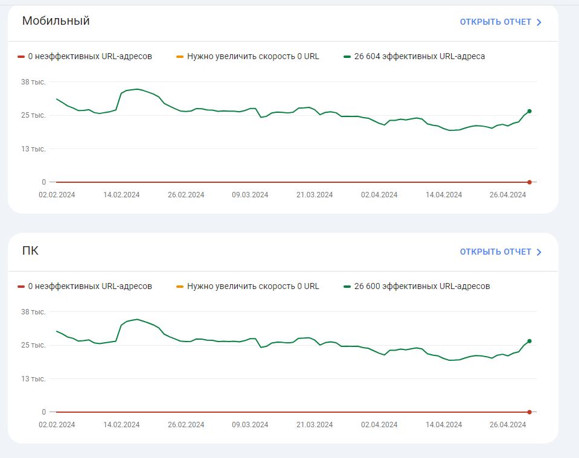The height and width of the screenshot is (458, 579).
Task: Select the '26 600 эффективных URL-адресов' legend label
Action: coord(422,287)
